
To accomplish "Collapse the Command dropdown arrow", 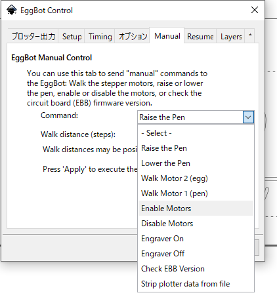I will (248, 117).
